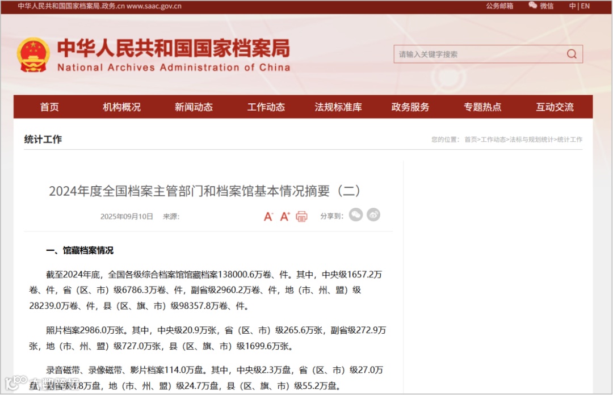
Task: Click the paragraph starting 截至2024年底
Action: pyautogui.click(x=206, y=290)
